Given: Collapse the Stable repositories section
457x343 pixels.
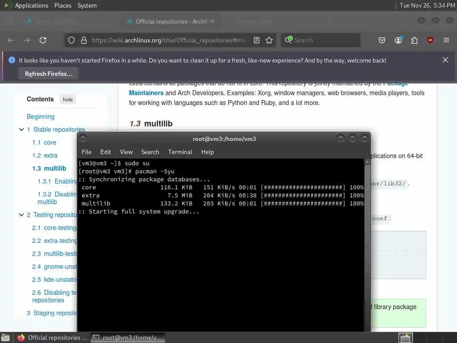Looking at the screenshot, I should point(21,130).
